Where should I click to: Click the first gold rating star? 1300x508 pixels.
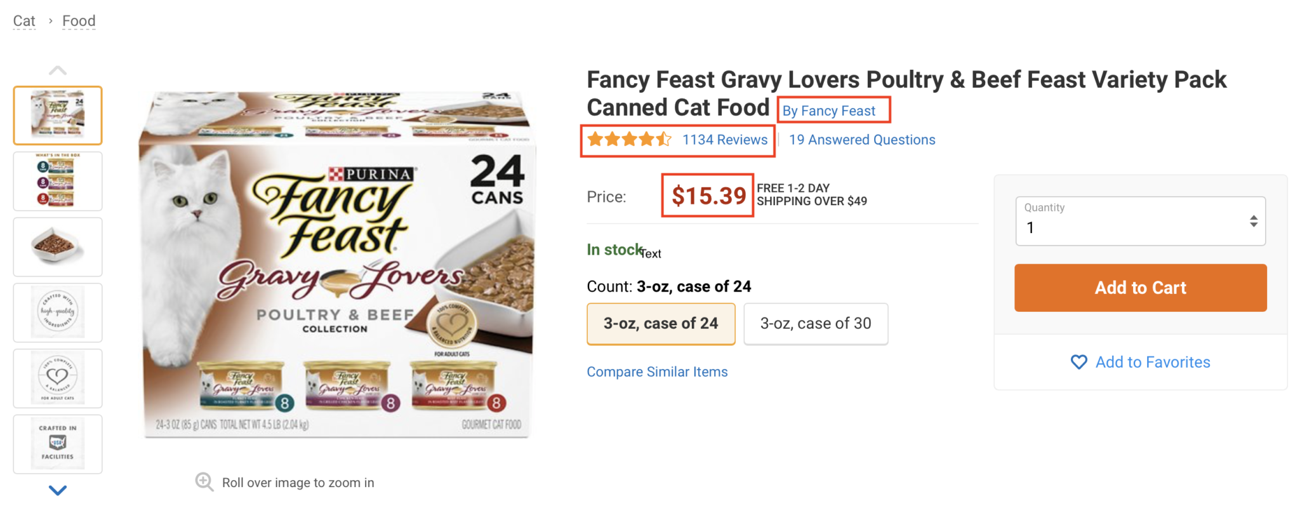pos(595,139)
